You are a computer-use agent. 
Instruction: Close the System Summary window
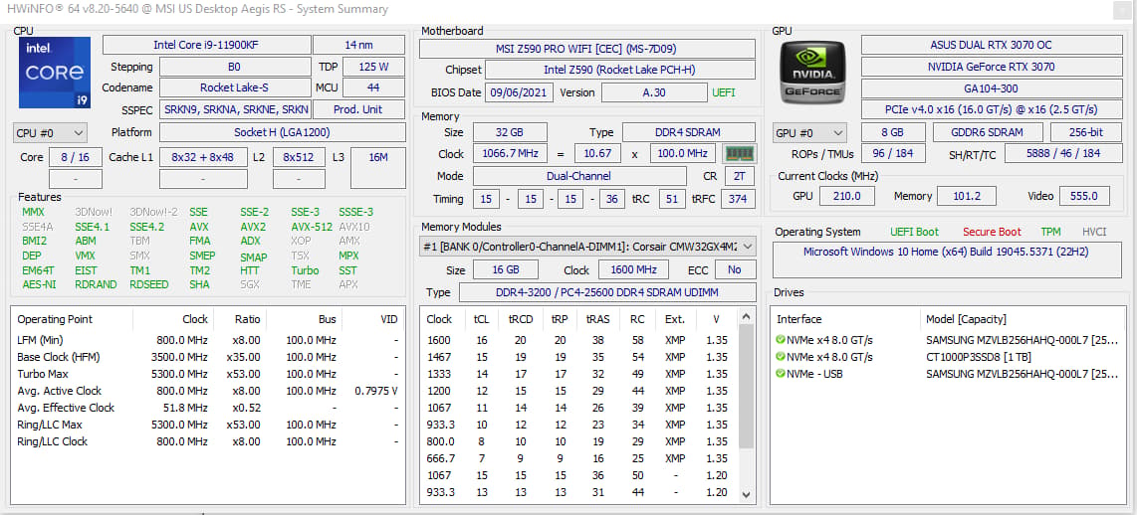click(1122, 10)
